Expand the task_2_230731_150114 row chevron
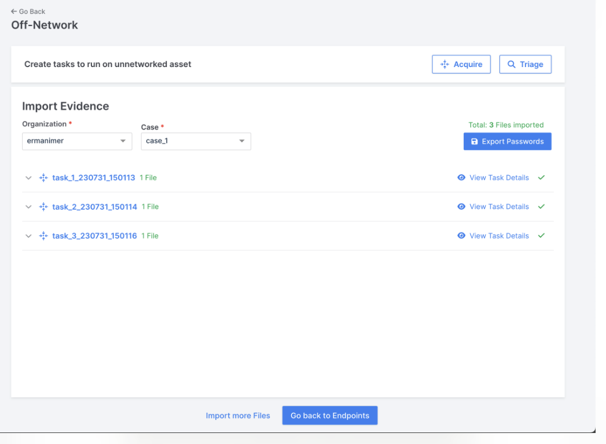Screen dimensions: 606x444 (x=28, y=207)
